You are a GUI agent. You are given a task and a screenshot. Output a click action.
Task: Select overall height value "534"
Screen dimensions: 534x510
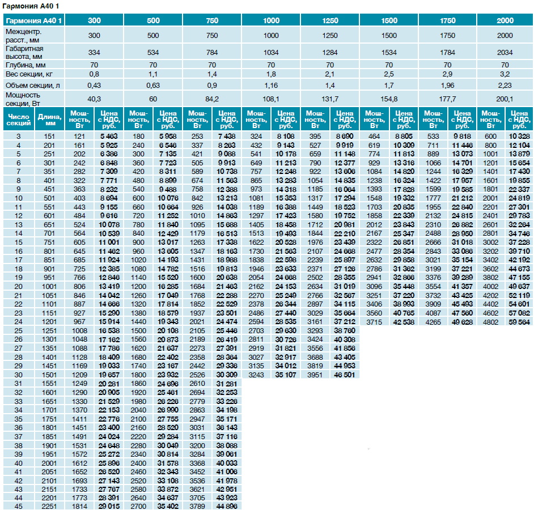(x=153, y=53)
